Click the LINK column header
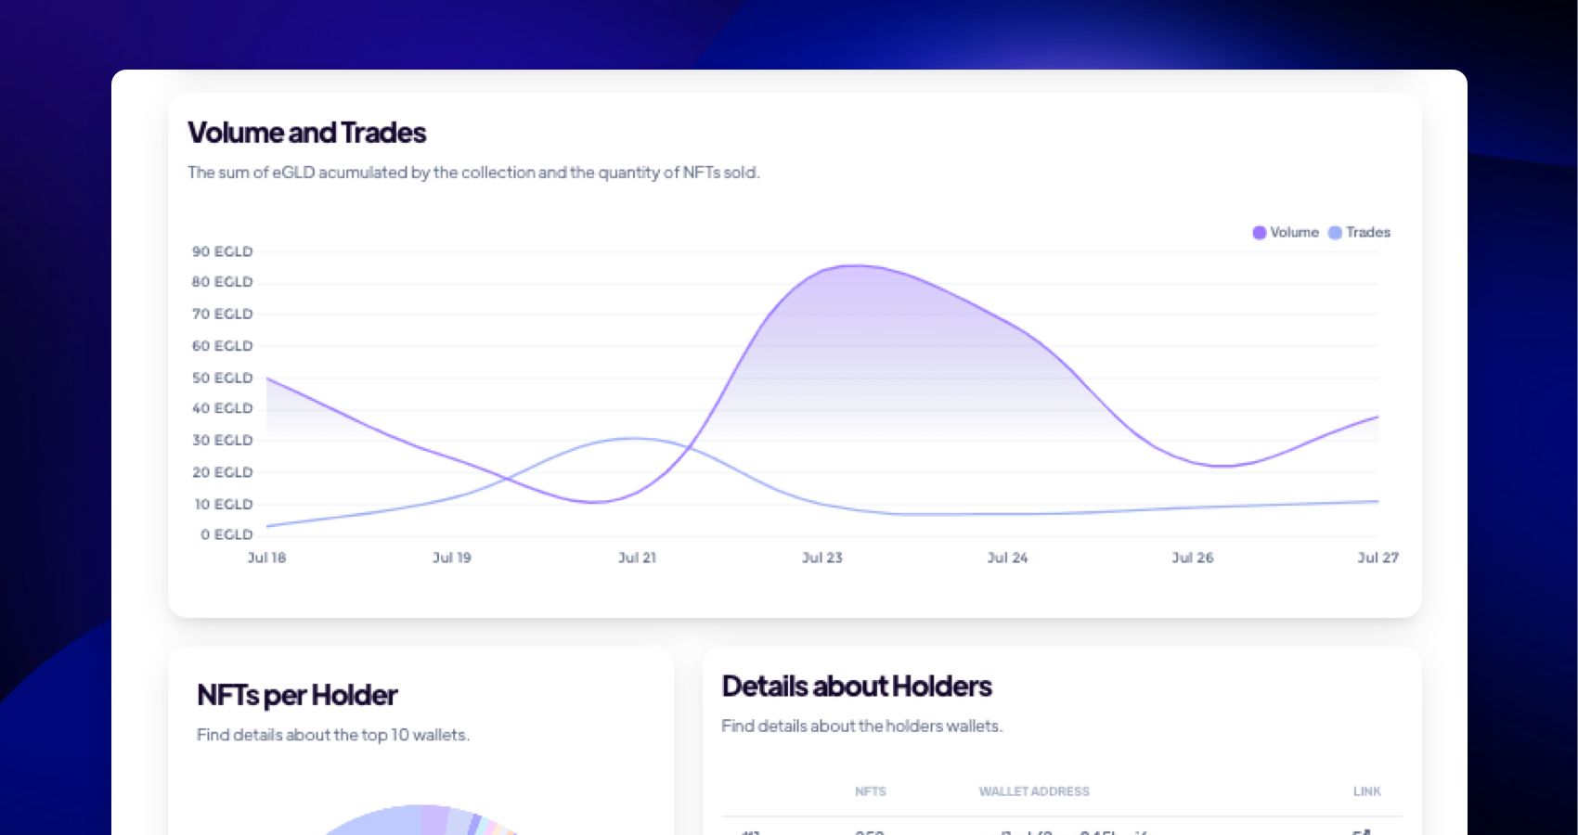Viewport: 1578px width, 835px height. [1366, 791]
